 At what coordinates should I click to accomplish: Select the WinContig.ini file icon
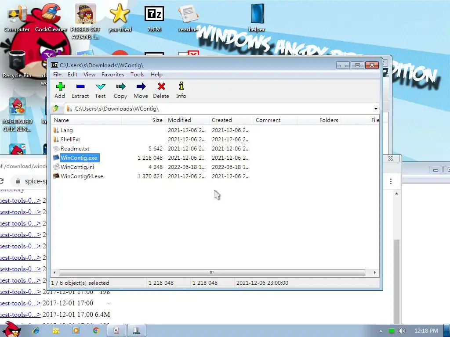pyautogui.click(x=56, y=167)
